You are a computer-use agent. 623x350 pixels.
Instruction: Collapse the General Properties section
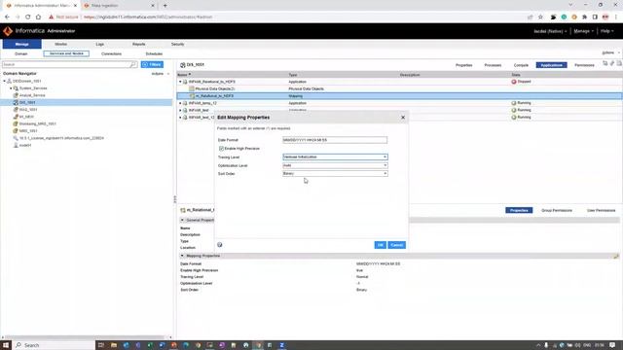click(x=182, y=220)
